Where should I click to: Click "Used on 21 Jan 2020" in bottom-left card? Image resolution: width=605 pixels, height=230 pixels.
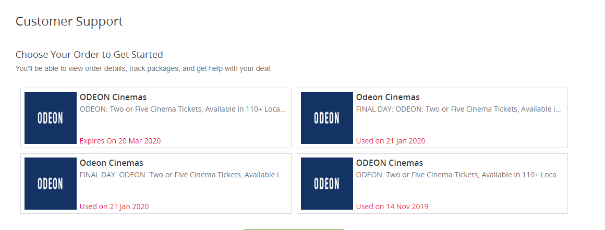point(114,207)
